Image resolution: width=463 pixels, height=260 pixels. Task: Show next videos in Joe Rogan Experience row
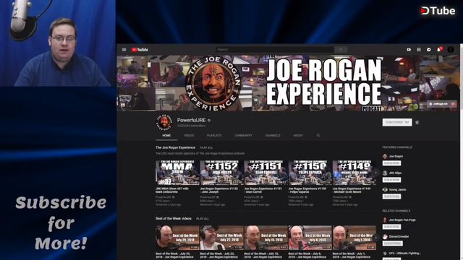click(375, 173)
